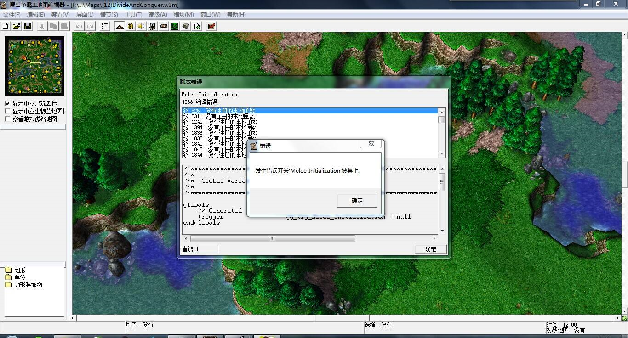Open the 模块(M) menu
The height and width of the screenshot is (338, 628).
click(x=183, y=15)
